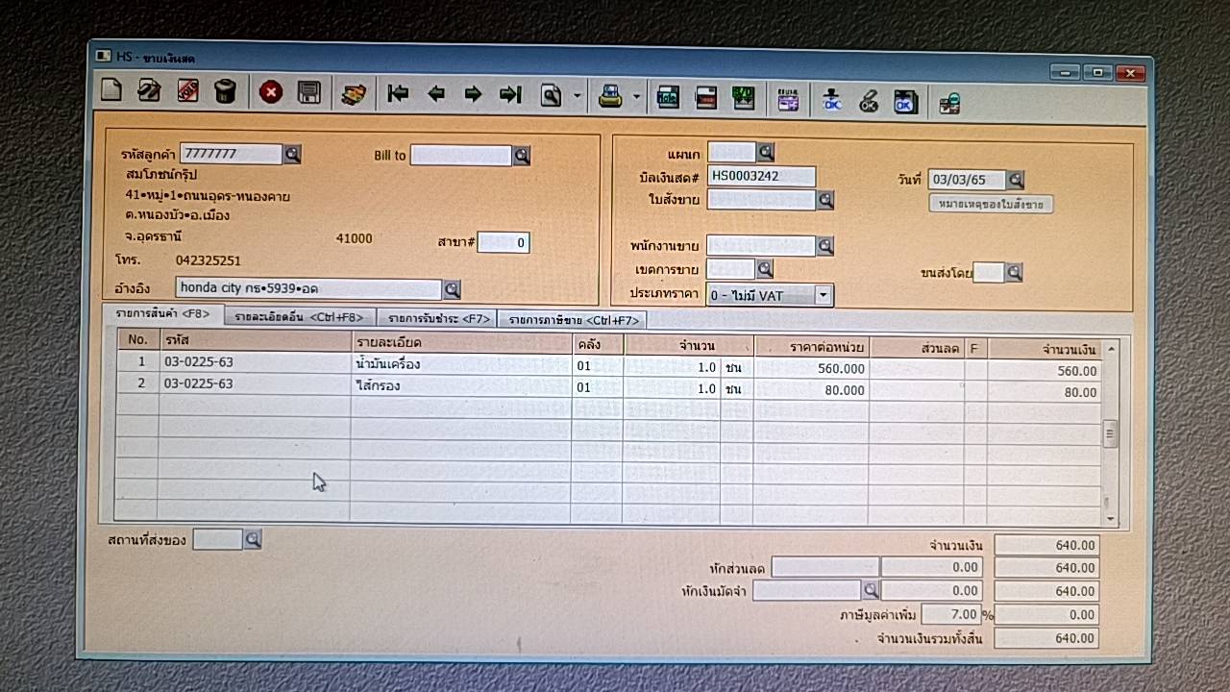1230x692 pixels.
Task: Go to the previous record arrow
Action: 435,94
